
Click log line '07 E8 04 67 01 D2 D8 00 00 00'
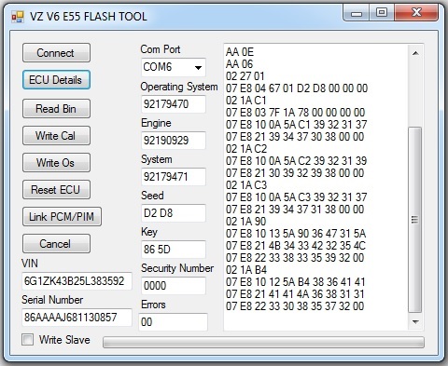point(297,88)
